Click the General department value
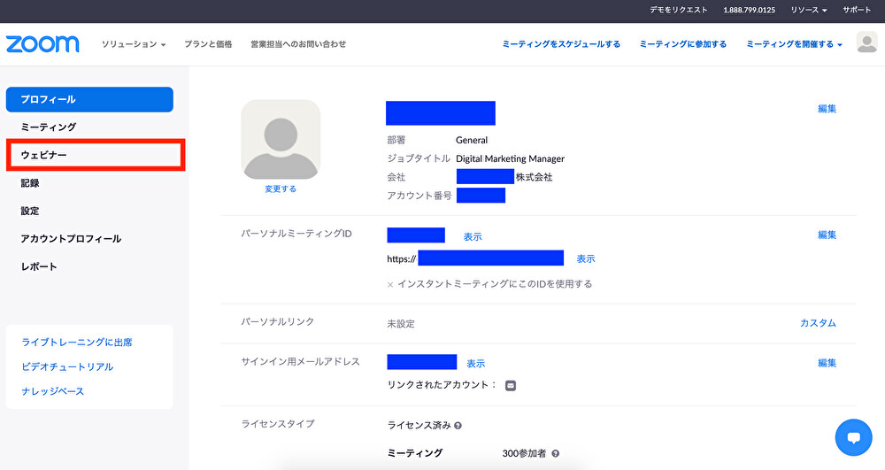Screen dimensions: 885x470 click(472, 140)
